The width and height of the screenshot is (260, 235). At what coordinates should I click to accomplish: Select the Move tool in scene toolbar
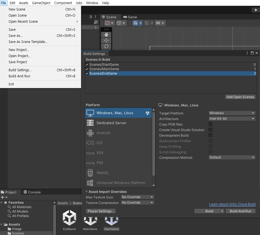pos(106,40)
